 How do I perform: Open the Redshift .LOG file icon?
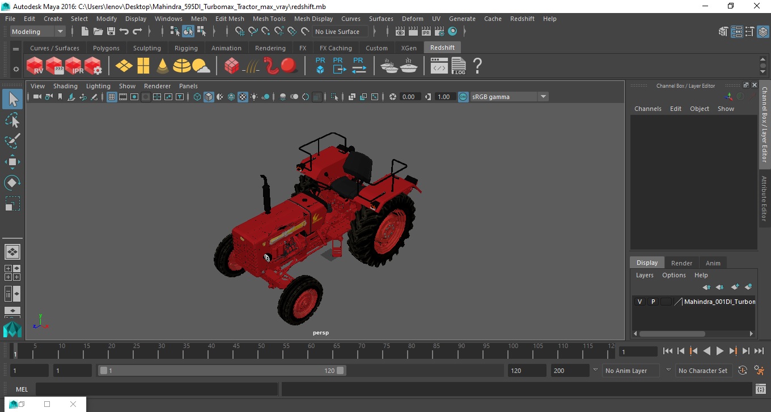tap(459, 66)
